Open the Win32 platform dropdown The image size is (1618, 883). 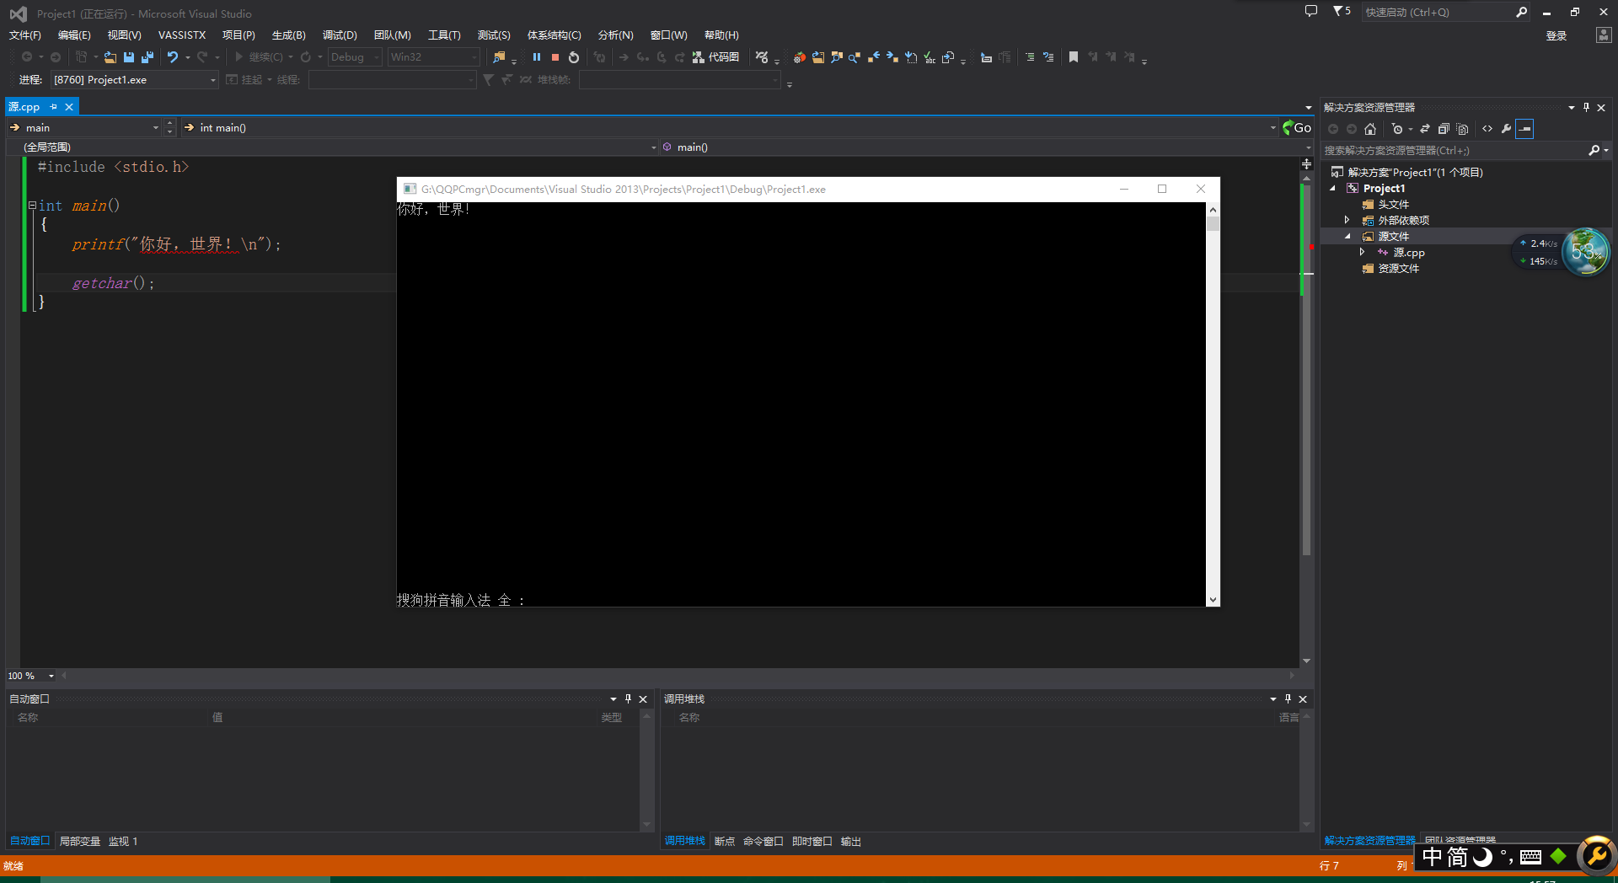[x=434, y=57]
